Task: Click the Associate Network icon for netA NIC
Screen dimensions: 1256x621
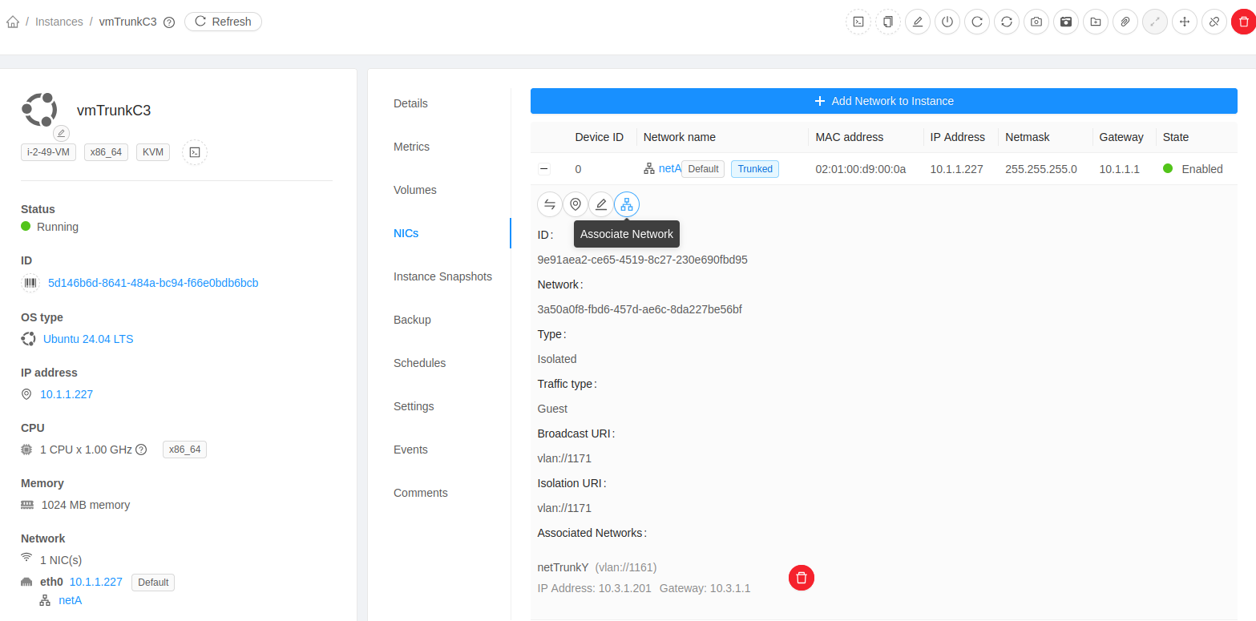Action: 627,204
